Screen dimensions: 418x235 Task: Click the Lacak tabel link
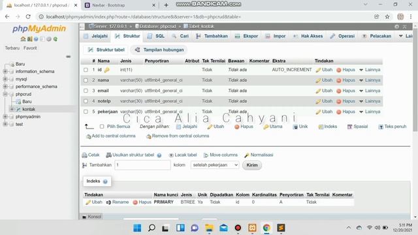point(183,155)
